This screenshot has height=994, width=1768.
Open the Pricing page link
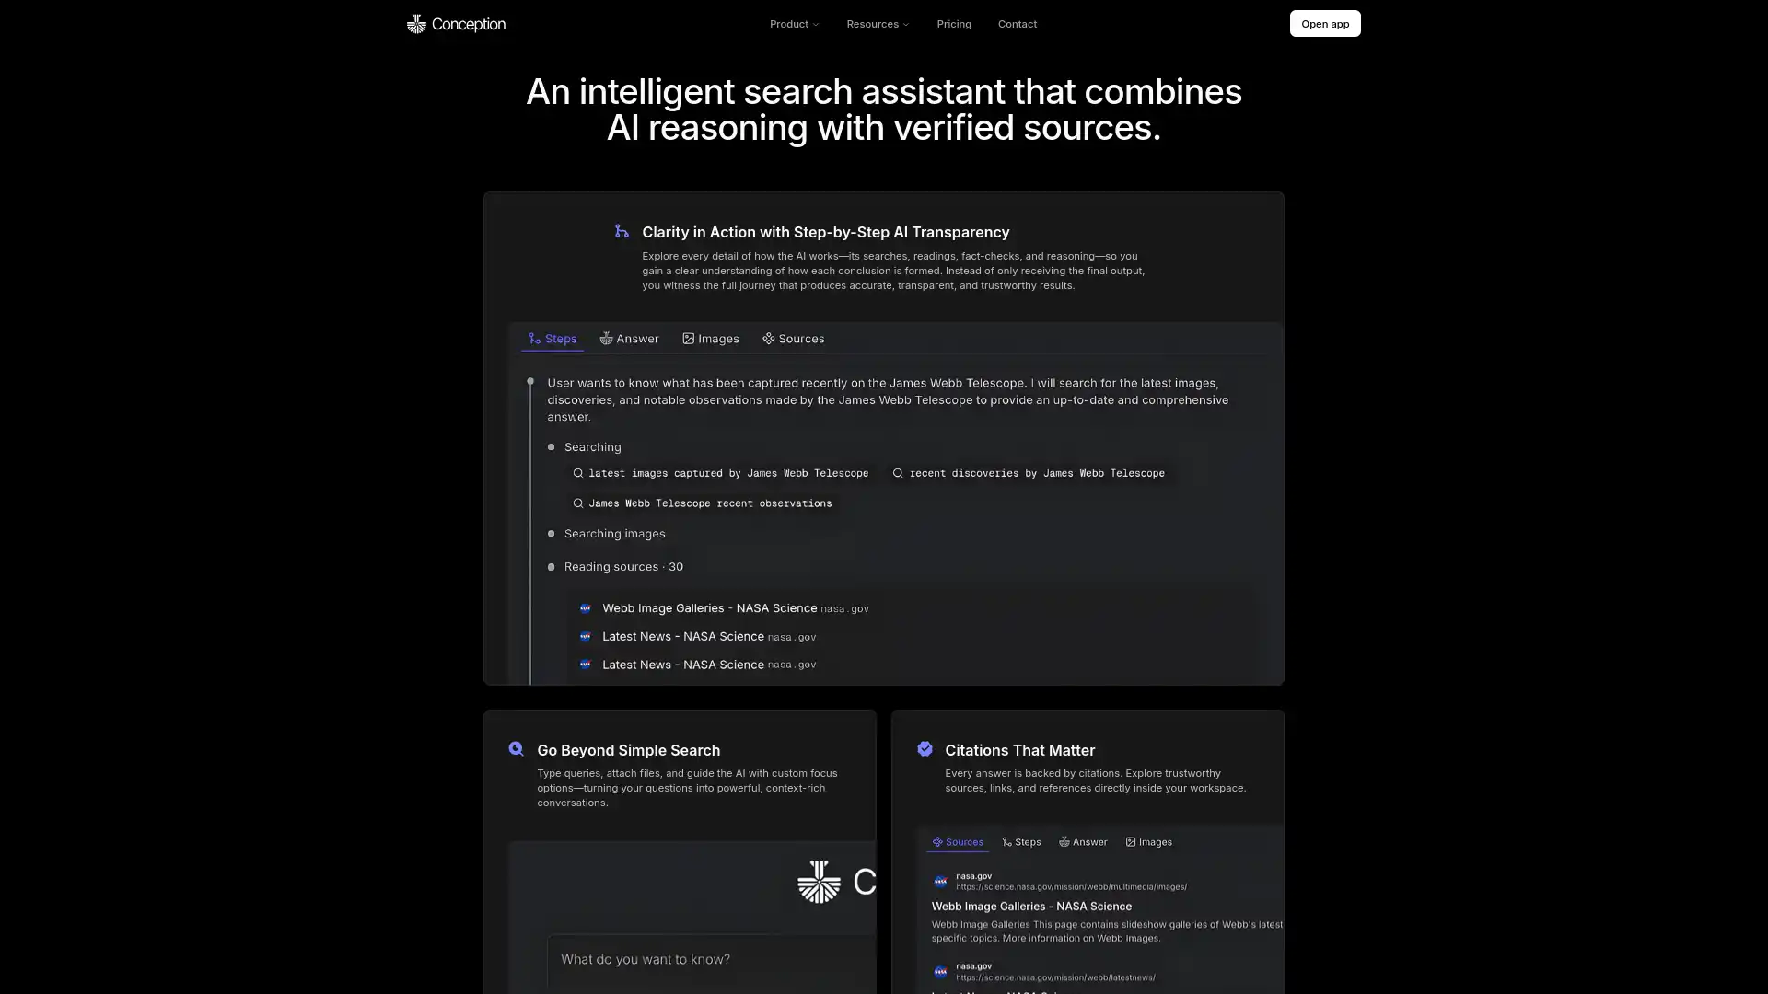(x=954, y=24)
